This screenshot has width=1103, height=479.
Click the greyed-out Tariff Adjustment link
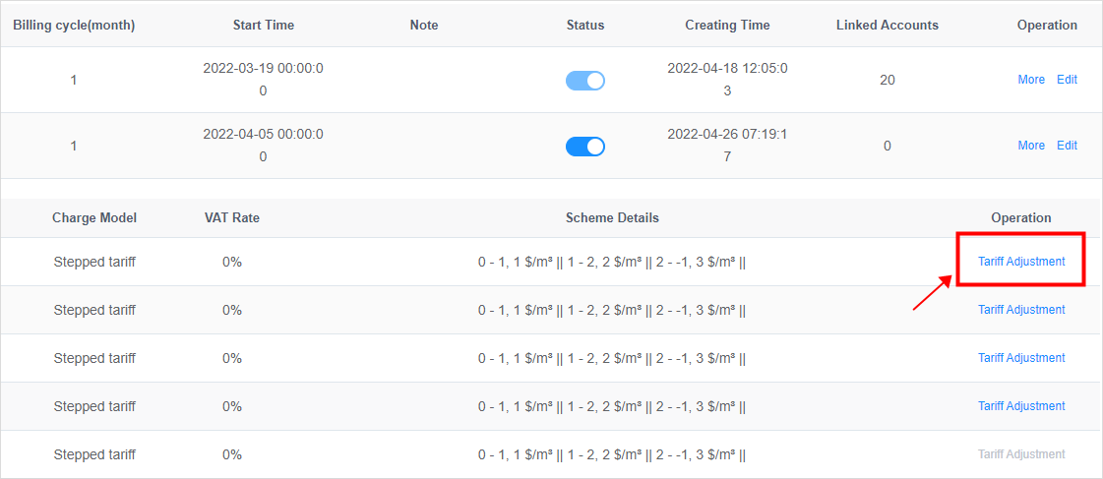1020,454
